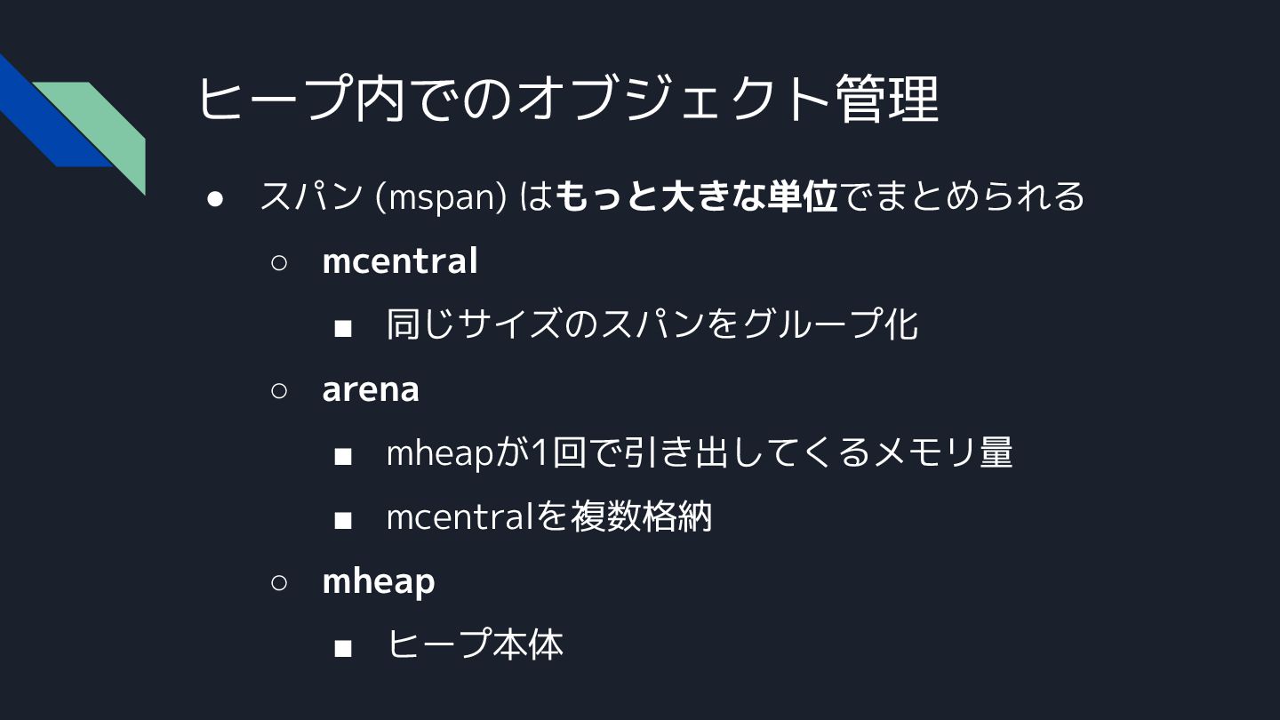Click the square bullet before 同じサイズのスパン
Screen dimensions: 1280x720
pos(343,328)
